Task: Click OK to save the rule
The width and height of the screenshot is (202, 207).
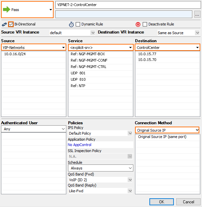Action: (161, 202)
